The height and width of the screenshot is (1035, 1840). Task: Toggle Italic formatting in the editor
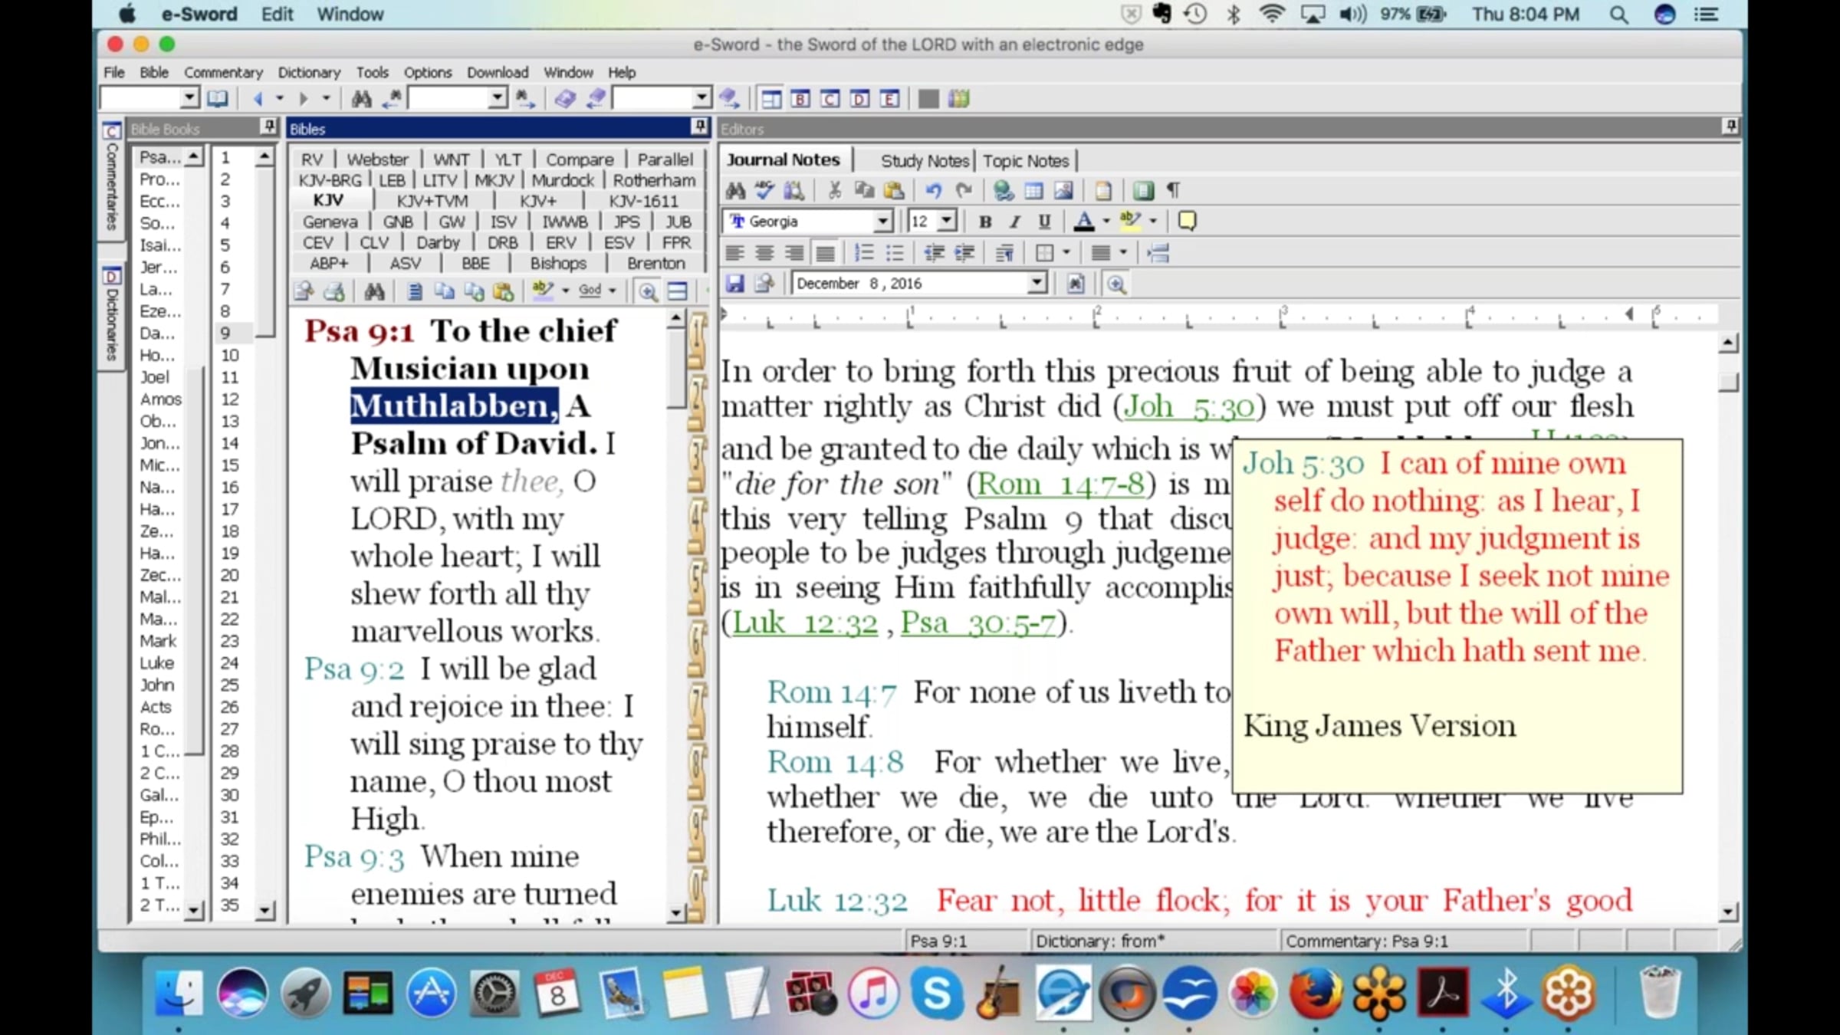pyautogui.click(x=1015, y=222)
